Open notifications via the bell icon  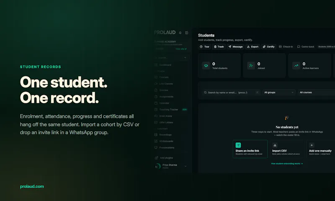pyautogui.click(x=180, y=33)
